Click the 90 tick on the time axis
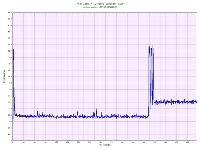The height and width of the screenshot is (150, 200). (x=45, y=142)
